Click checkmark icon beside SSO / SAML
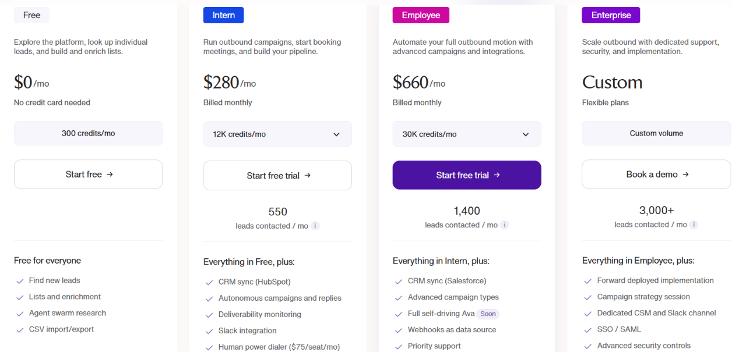The width and height of the screenshot is (732, 352). click(x=588, y=330)
